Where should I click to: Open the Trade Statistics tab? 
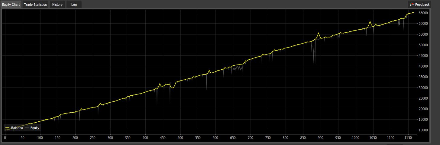(x=35, y=5)
